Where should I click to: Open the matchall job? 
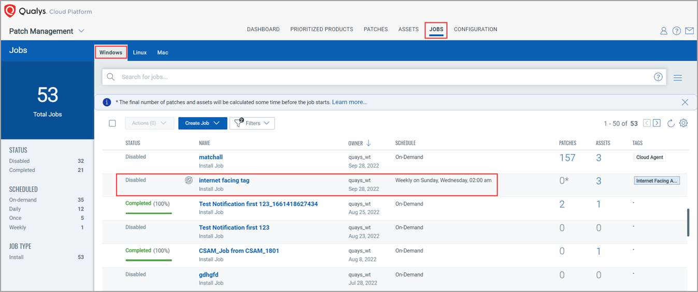coord(211,157)
